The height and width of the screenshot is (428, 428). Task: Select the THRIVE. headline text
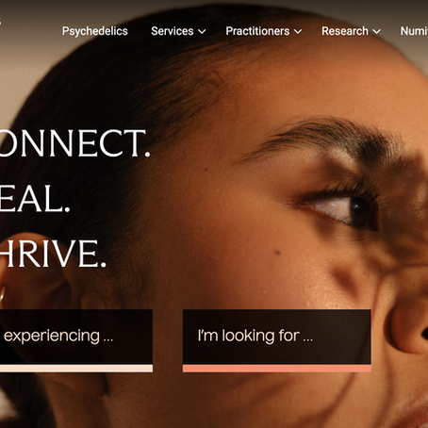(53, 254)
